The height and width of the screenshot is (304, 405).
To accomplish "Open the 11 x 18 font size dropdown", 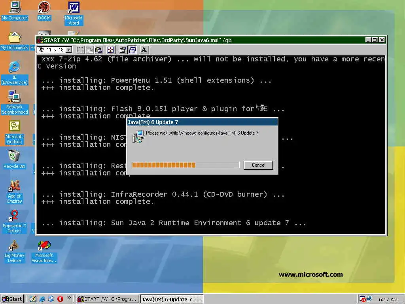I will click(x=69, y=49).
